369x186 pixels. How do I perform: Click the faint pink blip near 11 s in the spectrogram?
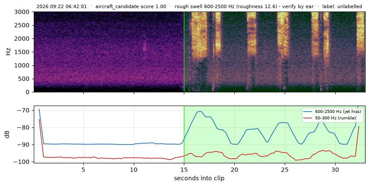pyautogui.click(x=144, y=46)
